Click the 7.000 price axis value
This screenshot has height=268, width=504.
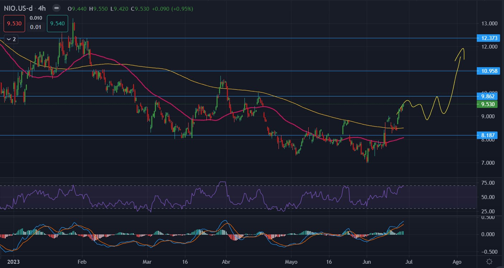pos(488,163)
